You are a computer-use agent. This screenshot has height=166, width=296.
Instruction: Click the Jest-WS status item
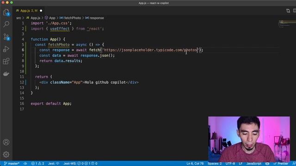pos(80,164)
